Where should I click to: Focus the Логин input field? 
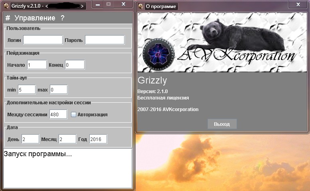[x=43, y=40]
